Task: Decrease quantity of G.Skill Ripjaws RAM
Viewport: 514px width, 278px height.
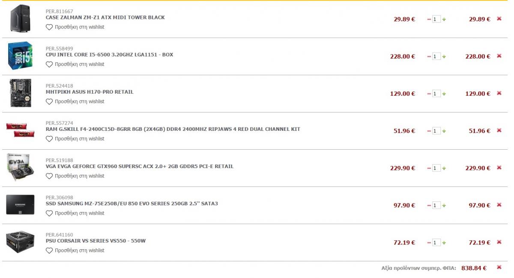Action: [x=429, y=131]
